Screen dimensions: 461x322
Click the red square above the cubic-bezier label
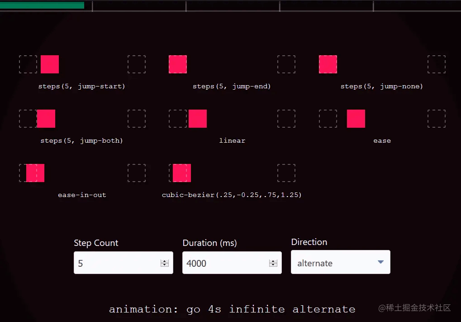coord(182,173)
